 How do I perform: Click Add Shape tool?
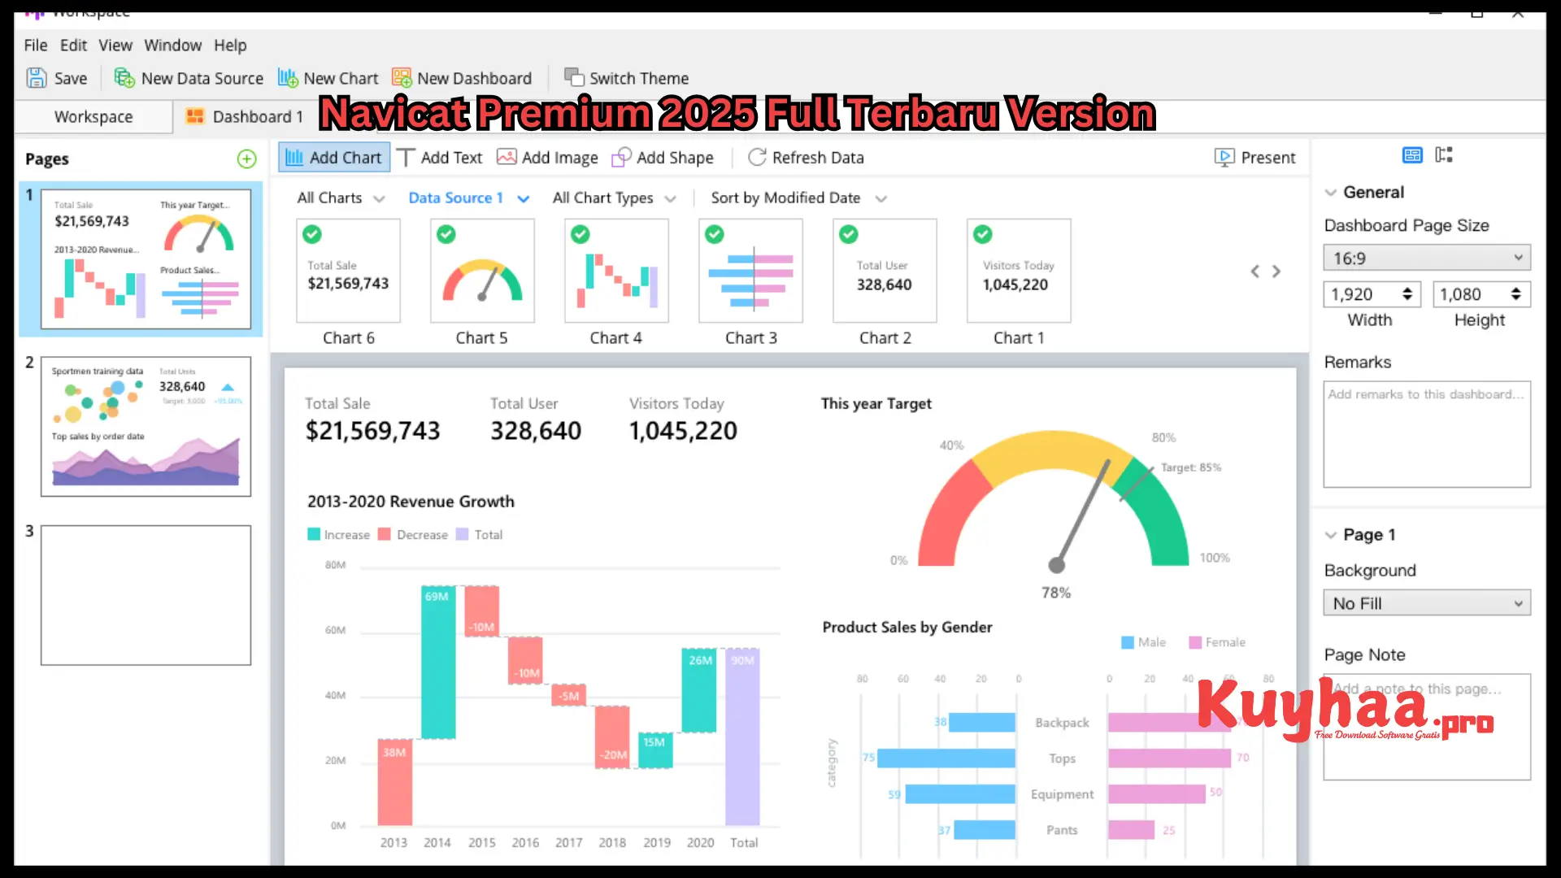click(663, 158)
